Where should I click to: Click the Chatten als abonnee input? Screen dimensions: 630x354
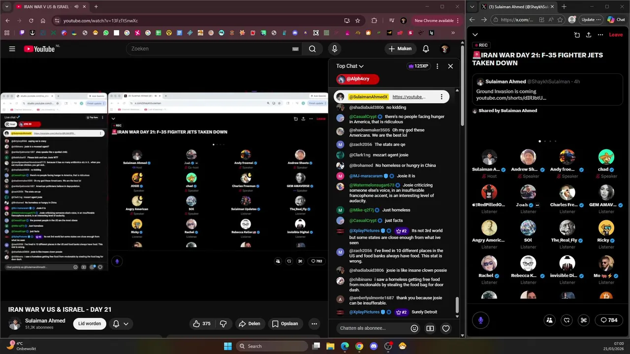(x=373, y=328)
